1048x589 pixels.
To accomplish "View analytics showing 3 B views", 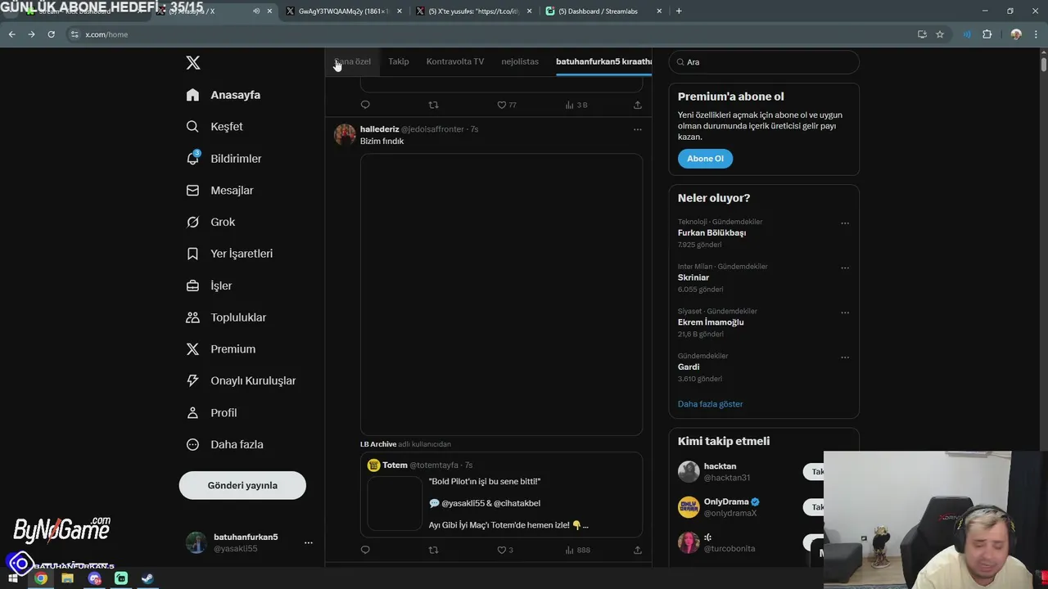I will tap(576, 105).
